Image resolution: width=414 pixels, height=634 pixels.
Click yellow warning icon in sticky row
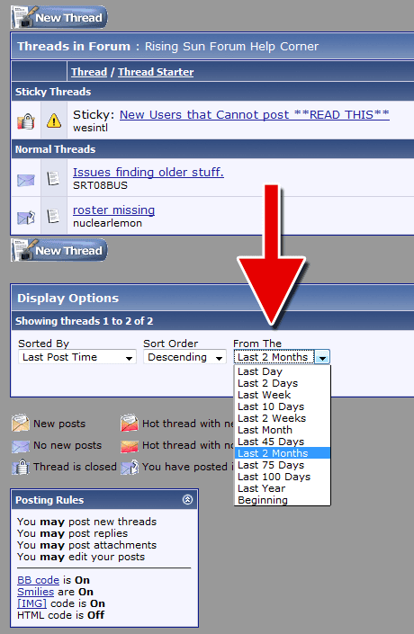pyautogui.click(x=54, y=121)
